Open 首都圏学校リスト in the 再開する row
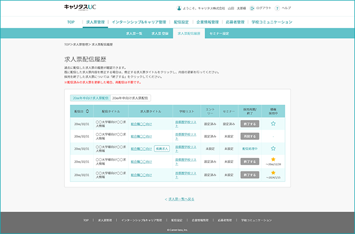Screen dimensions: 355x234 (186, 137)
